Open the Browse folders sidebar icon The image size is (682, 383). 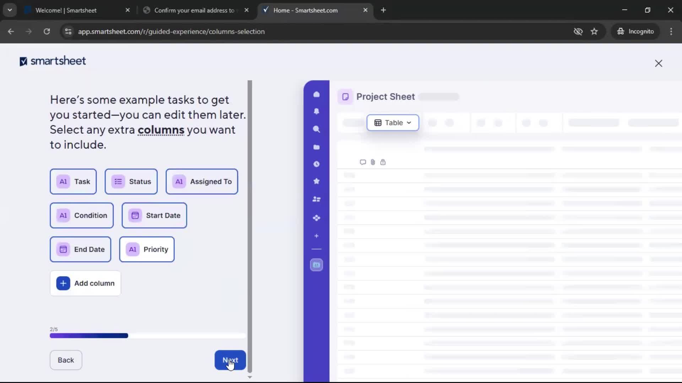(316, 147)
